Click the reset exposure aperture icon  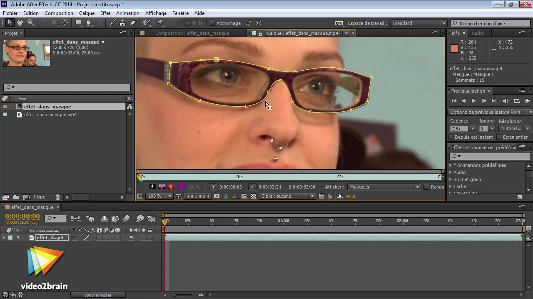pyautogui.click(x=340, y=196)
